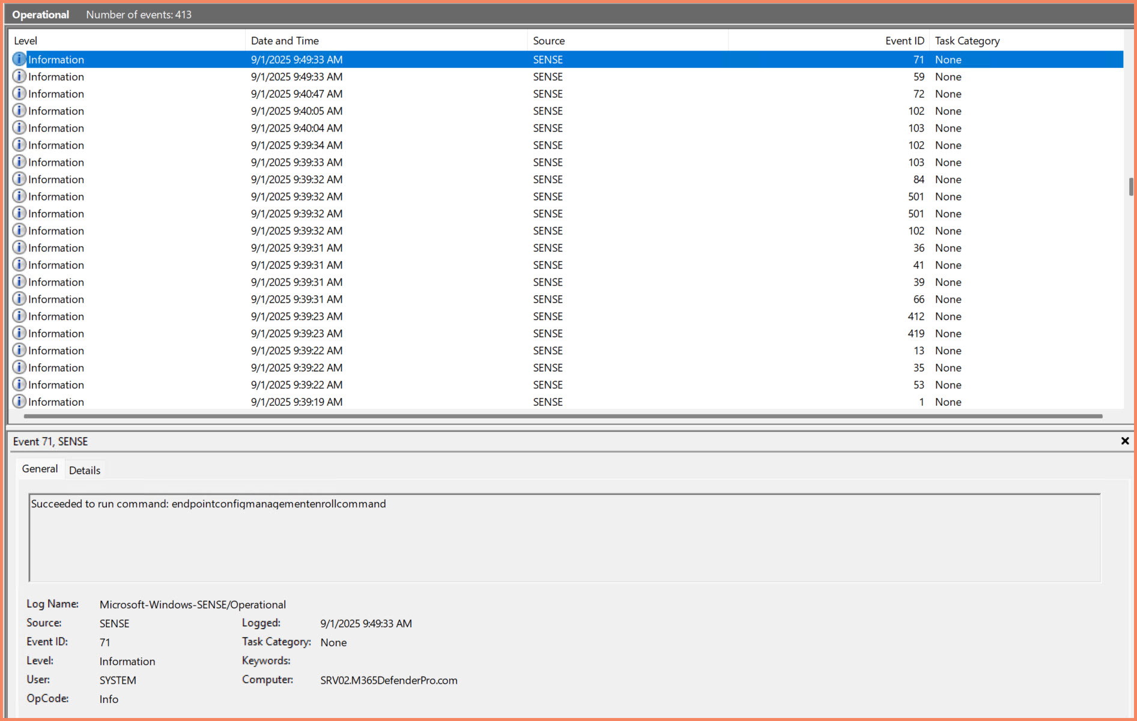Click Event ID 36 cell

tap(919, 248)
